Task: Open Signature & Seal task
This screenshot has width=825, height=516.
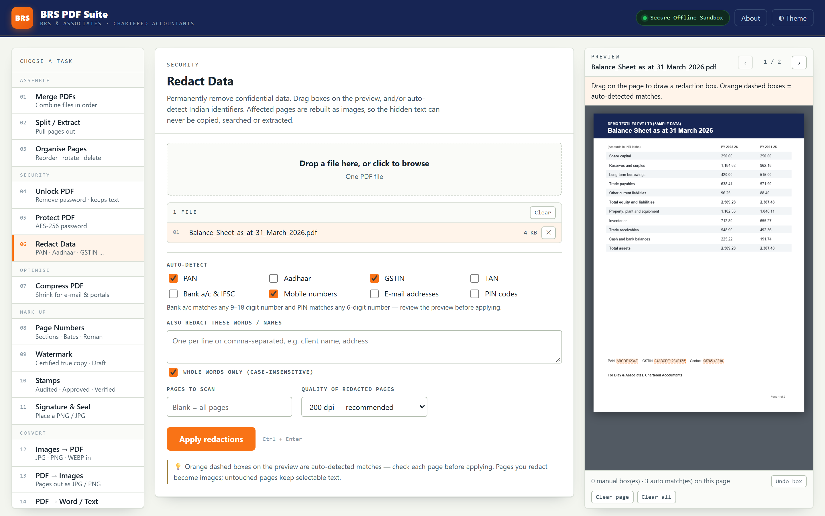Action: coord(78,411)
